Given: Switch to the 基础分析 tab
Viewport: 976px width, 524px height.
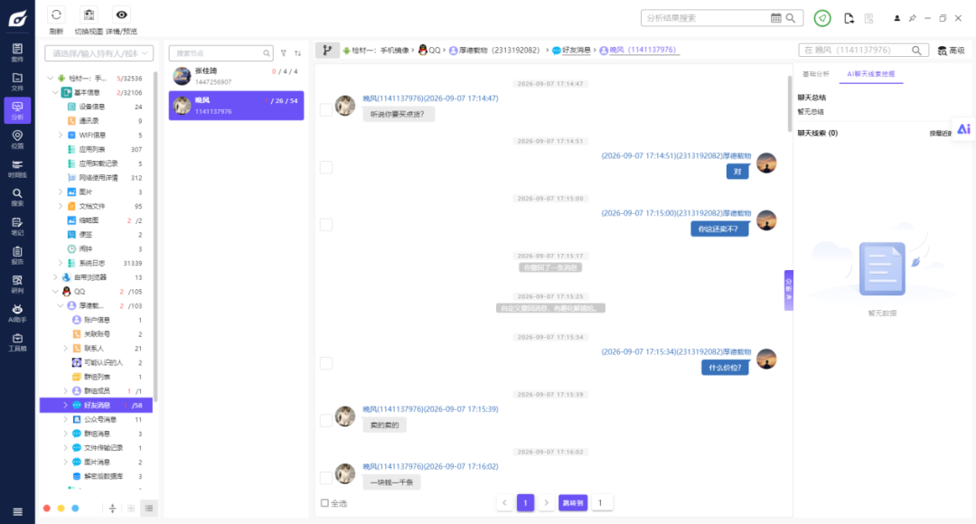Looking at the screenshot, I should [815, 74].
